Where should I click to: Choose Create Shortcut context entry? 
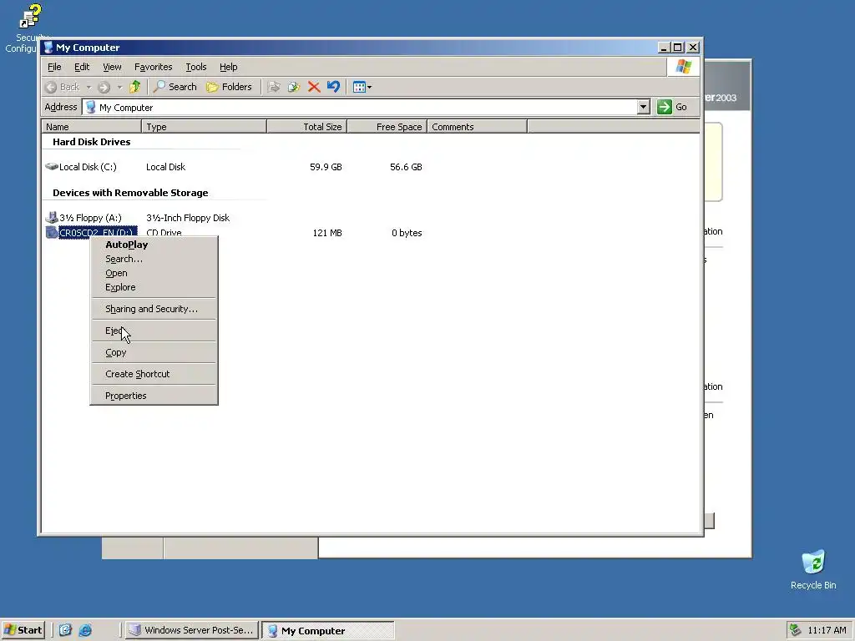(154, 375)
